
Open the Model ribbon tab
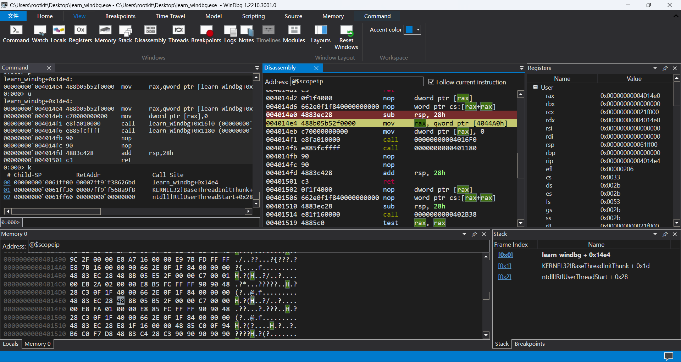pos(214,16)
